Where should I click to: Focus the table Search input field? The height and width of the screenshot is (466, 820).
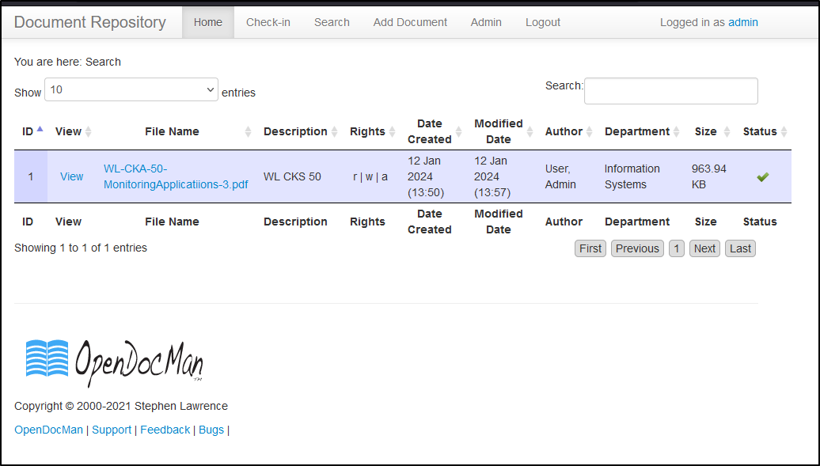tap(671, 91)
